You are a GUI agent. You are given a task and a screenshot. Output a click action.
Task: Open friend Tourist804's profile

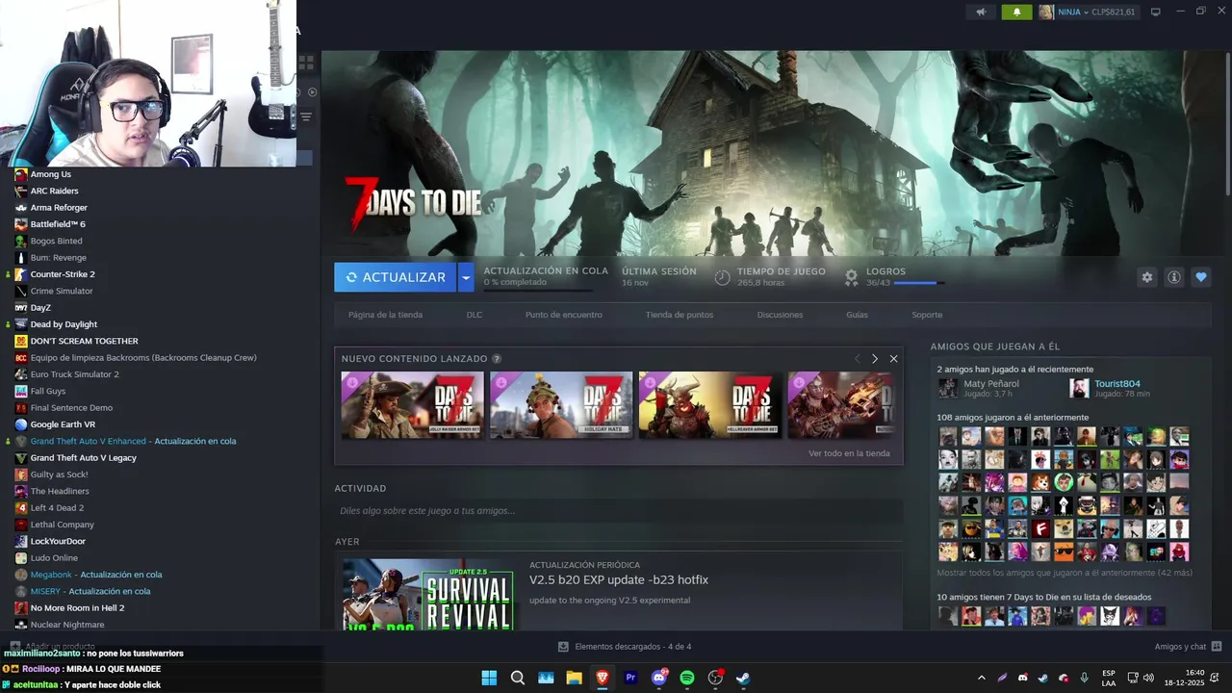(1117, 383)
